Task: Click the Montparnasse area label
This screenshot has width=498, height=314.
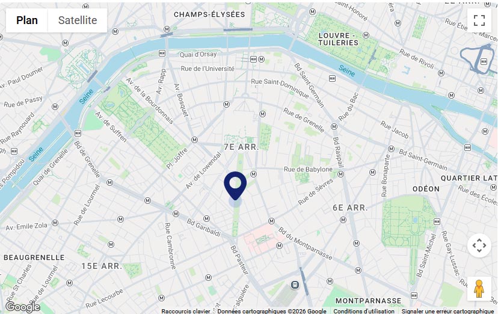Action: pos(369,301)
